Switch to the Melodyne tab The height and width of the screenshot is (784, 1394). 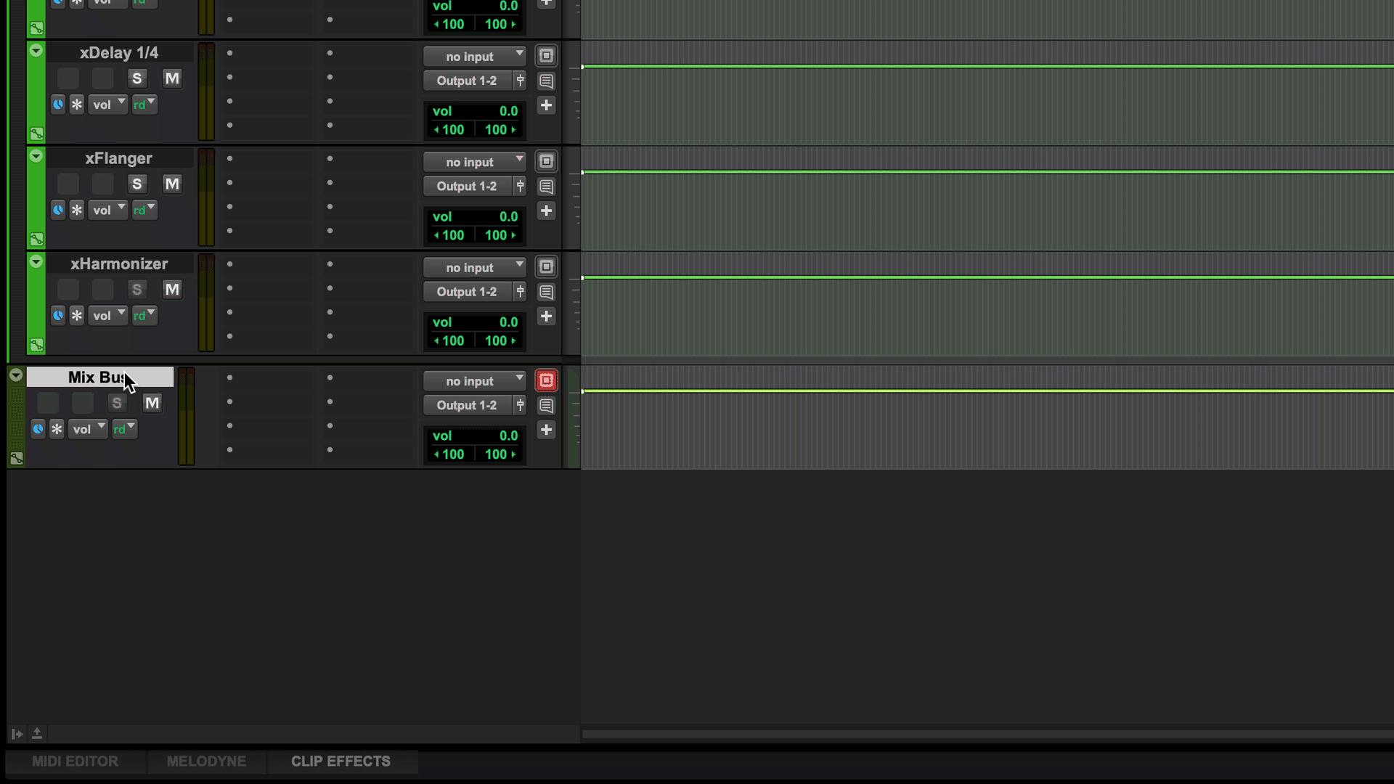click(206, 761)
